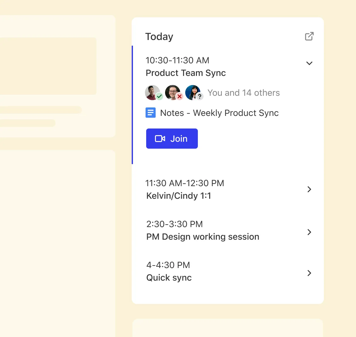Click the blue document icon beside Notes
The image size is (356, 337).
150,113
